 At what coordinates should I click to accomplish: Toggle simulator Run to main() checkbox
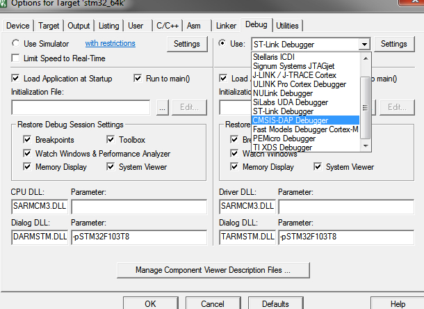[x=138, y=79]
